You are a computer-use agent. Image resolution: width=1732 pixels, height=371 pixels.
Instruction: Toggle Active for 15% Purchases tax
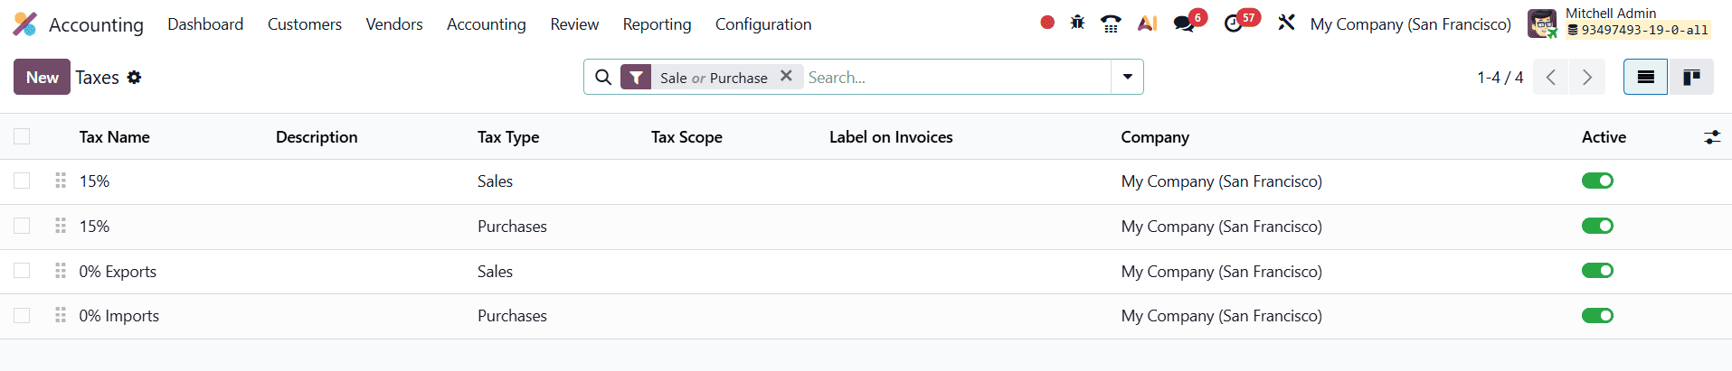1597,226
